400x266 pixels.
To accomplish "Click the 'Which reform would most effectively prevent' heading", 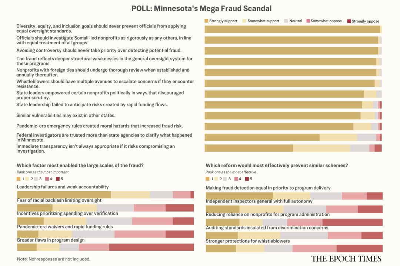I will pos(277,166).
